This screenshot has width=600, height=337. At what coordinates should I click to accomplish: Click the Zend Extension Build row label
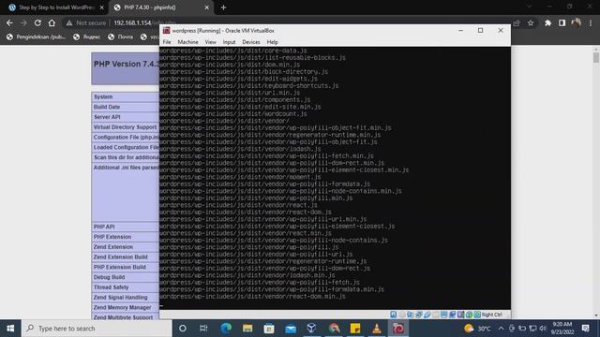coord(121,257)
